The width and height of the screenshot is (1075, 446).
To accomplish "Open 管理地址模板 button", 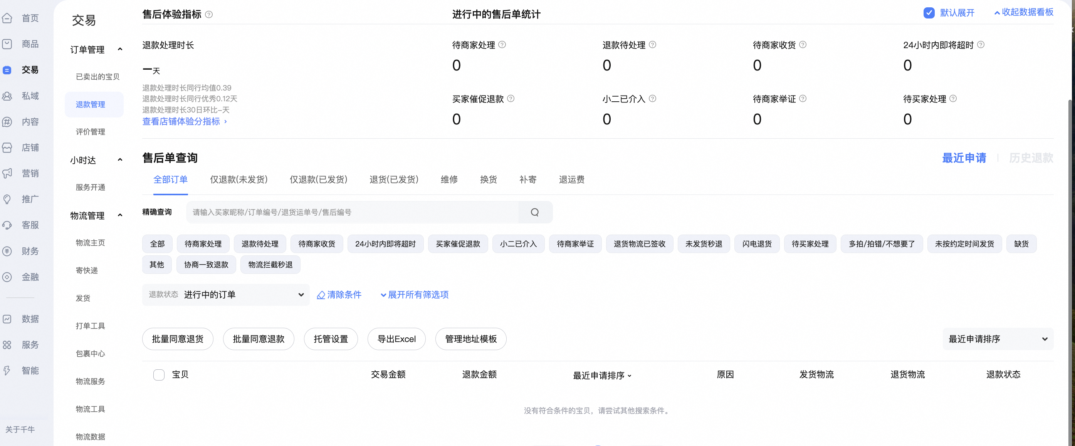I will (471, 339).
